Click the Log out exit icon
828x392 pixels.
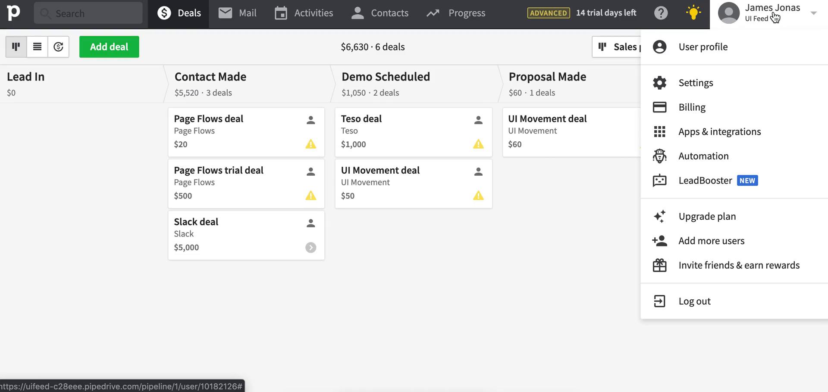(x=659, y=301)
